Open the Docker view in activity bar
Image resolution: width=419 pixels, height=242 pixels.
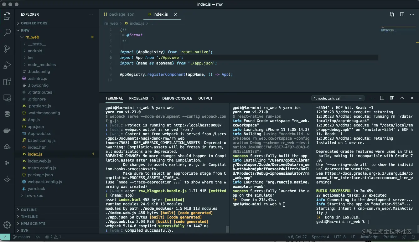tap(7, 130)
